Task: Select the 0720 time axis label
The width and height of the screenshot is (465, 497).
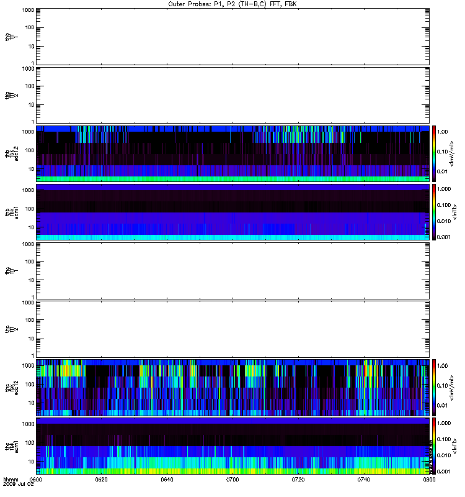Action: 298,480
